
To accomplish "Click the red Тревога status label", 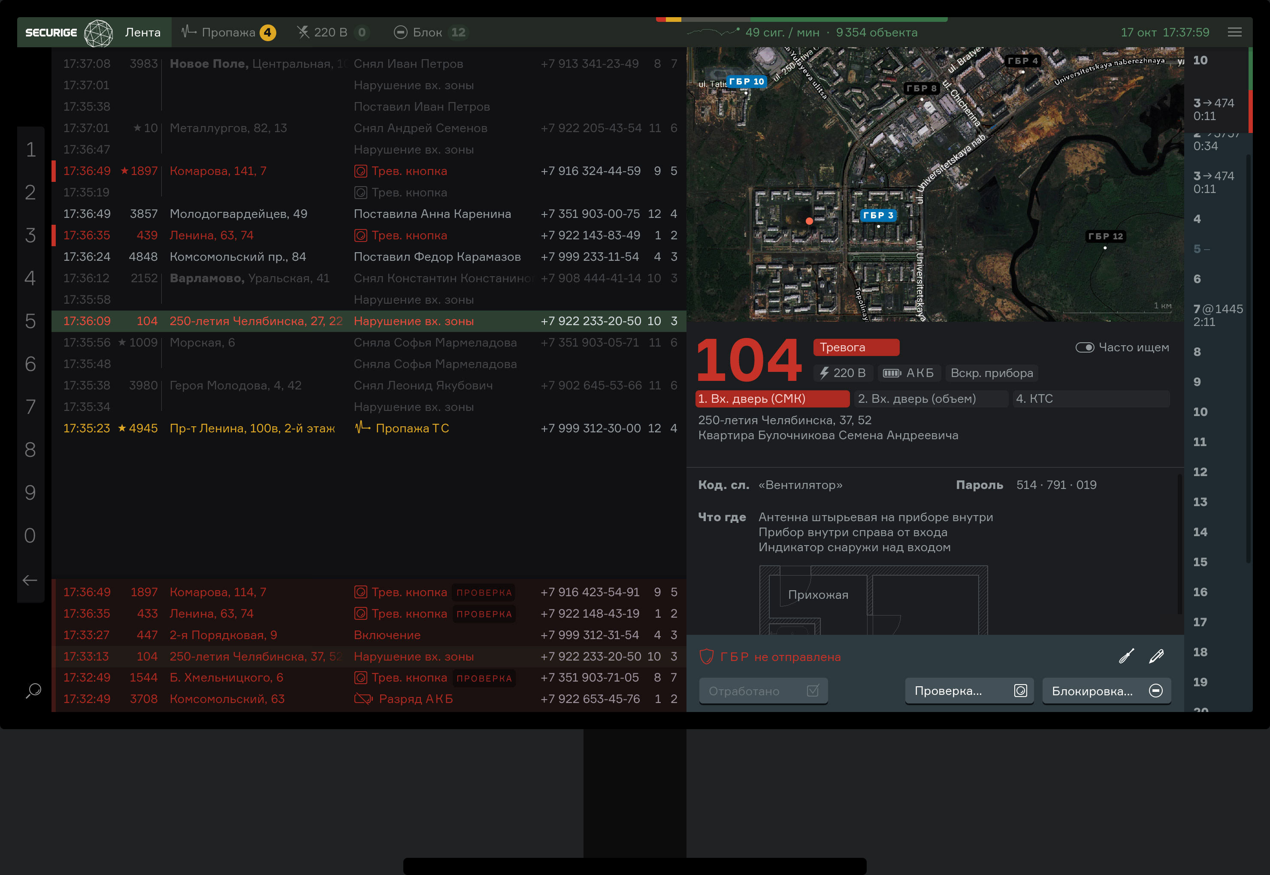I will click(x=856, y=347).
